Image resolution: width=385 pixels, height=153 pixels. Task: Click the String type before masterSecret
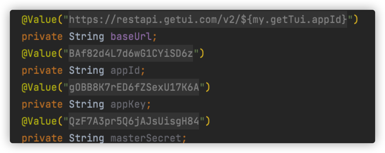click(87, 138)
